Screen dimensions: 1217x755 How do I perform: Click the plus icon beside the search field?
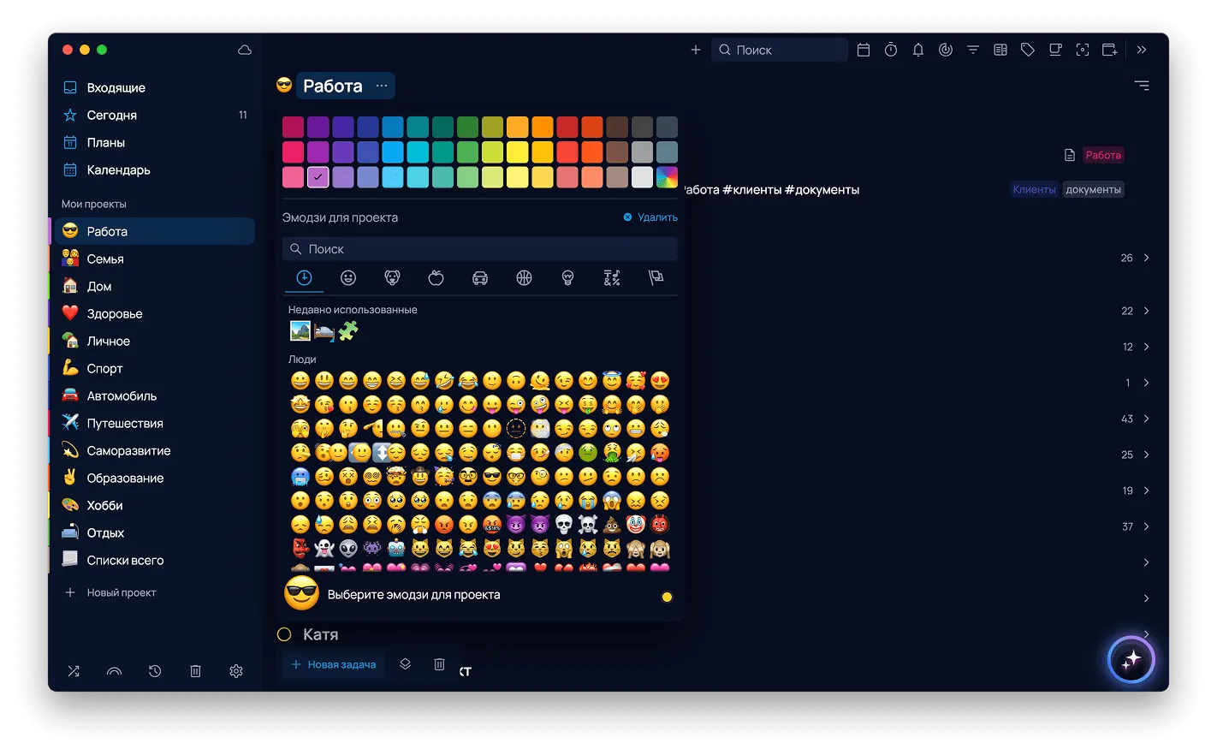pyautogui.click(x=696, y=50)
